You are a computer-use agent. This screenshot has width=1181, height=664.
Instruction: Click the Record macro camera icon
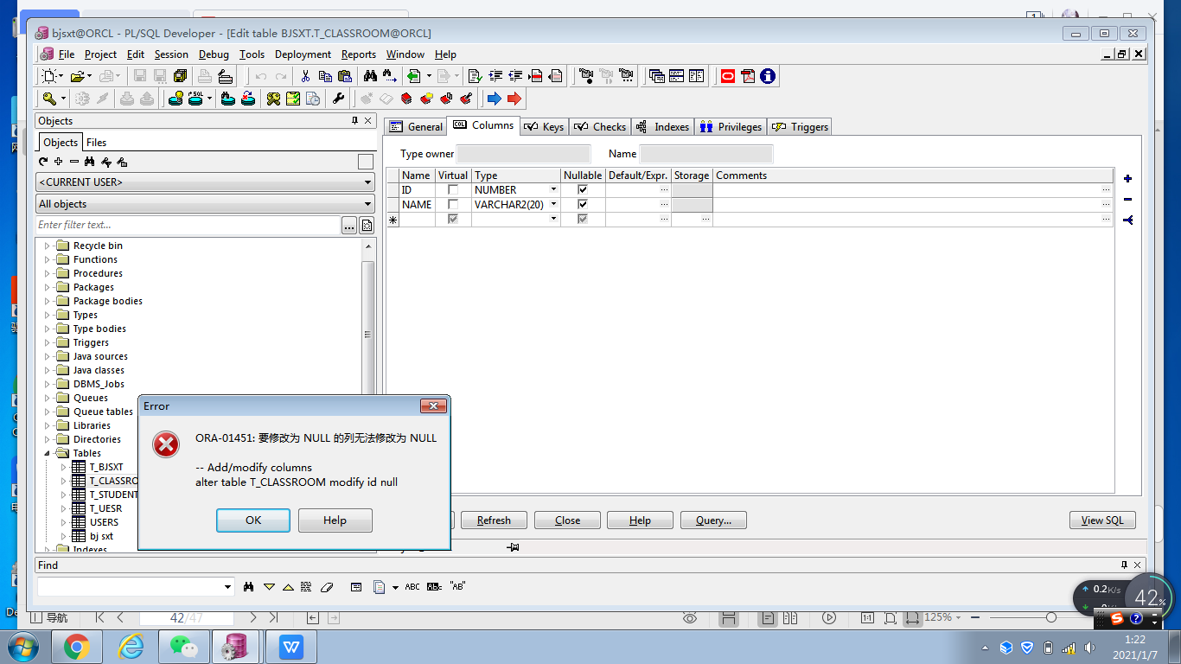click(585, 76)
